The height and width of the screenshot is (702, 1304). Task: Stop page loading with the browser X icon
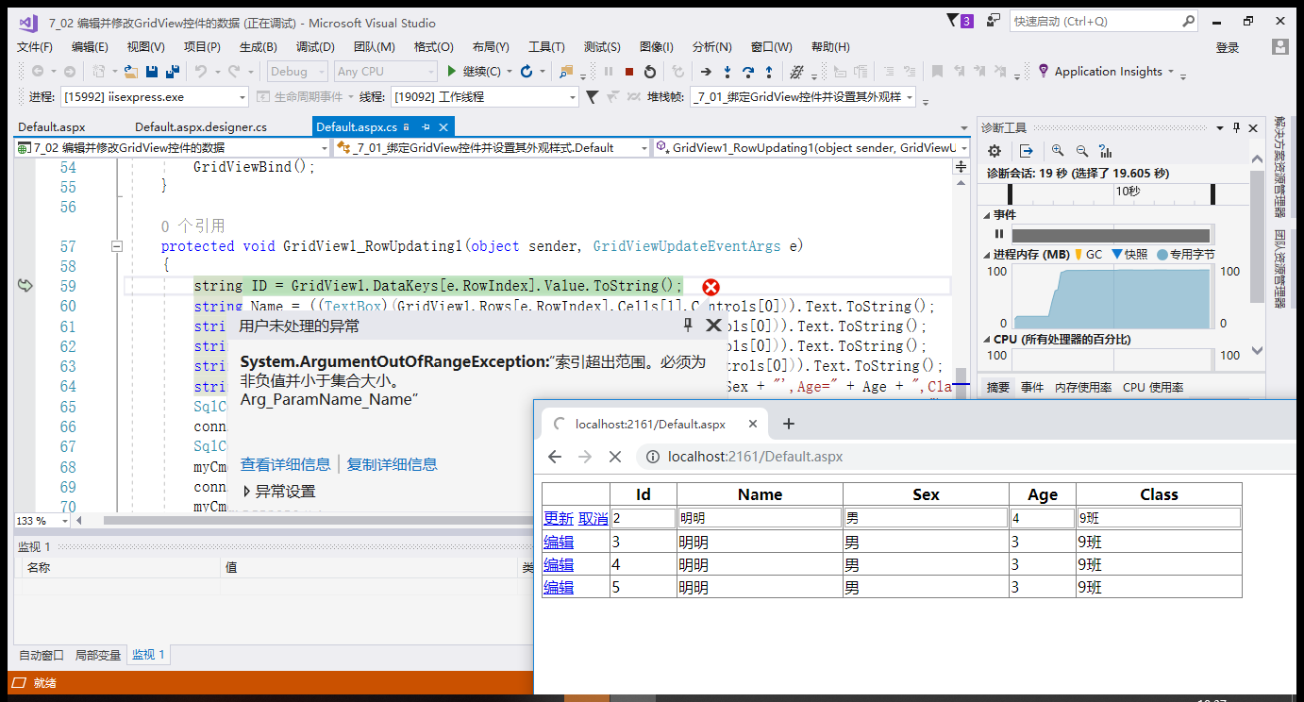[x=615, y=457]
